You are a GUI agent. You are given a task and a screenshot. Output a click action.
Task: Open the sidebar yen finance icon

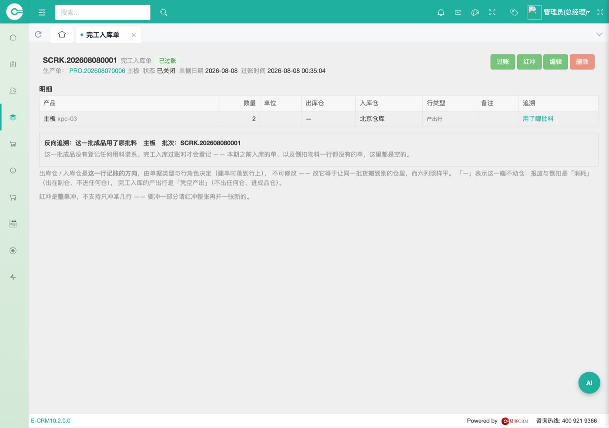coord(13,251)
